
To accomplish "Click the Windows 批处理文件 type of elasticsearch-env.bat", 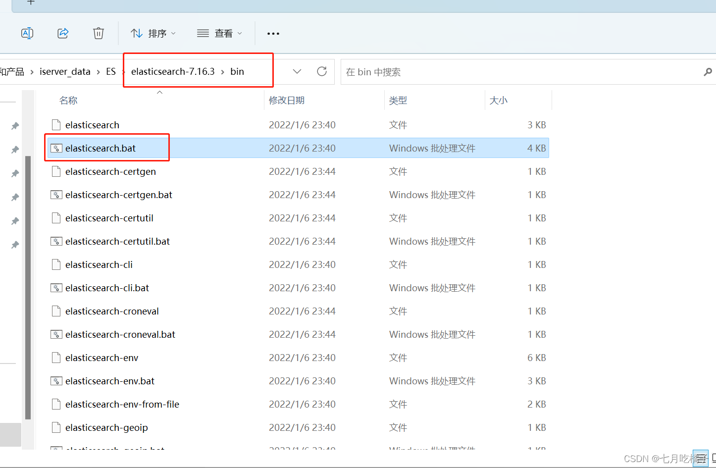I will point(432,381).
